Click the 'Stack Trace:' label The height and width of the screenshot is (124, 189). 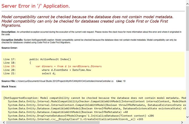[9, 86]
